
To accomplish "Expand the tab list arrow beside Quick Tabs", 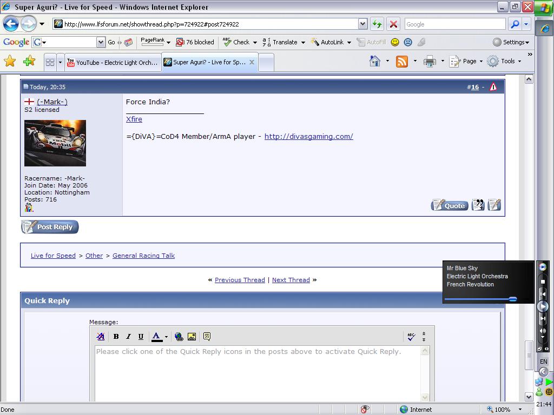I will (x=60, y=63).
